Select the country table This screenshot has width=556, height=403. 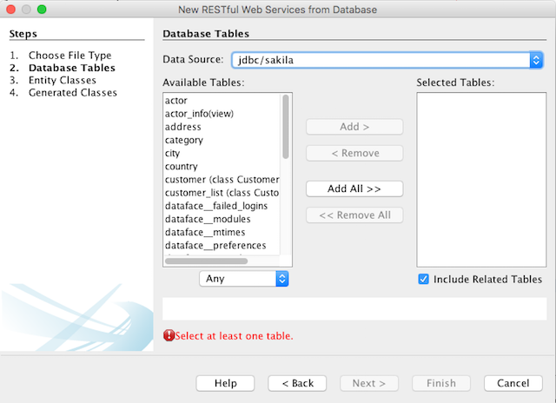coord(181,166)
